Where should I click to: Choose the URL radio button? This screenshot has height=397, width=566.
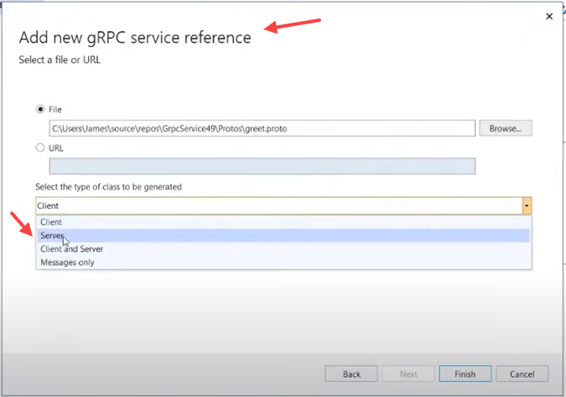(39, 148)
